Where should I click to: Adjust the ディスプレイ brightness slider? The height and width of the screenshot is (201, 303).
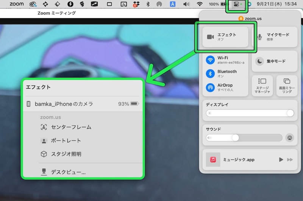tap(250, 113)
